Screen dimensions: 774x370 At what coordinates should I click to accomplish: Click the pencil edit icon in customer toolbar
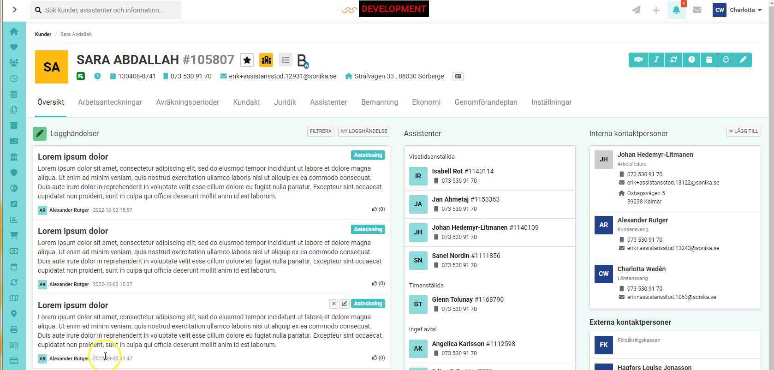coord(743,60)
